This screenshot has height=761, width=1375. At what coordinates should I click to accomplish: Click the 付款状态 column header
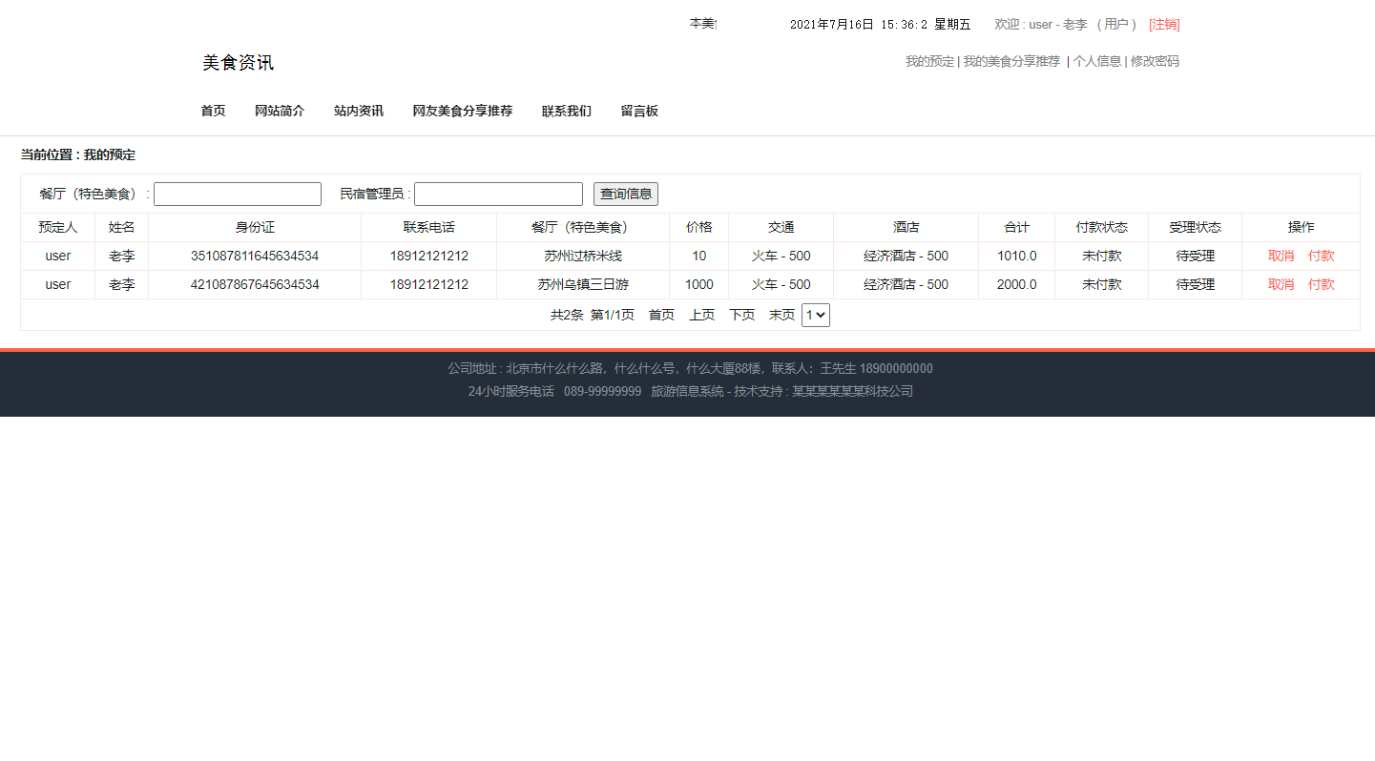pos(1102,227)
